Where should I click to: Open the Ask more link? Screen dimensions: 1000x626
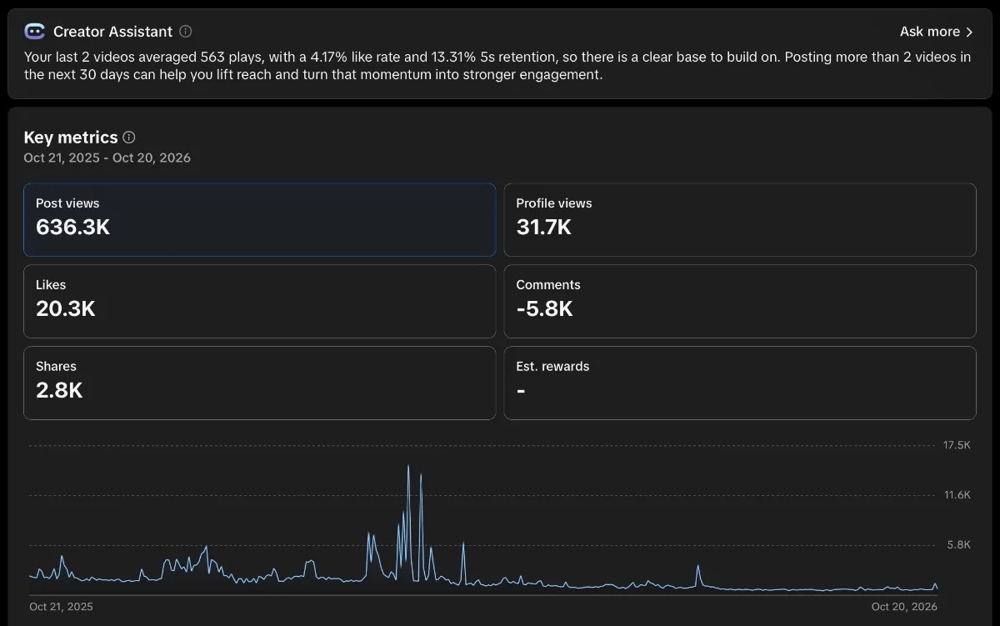pos(937,32)
